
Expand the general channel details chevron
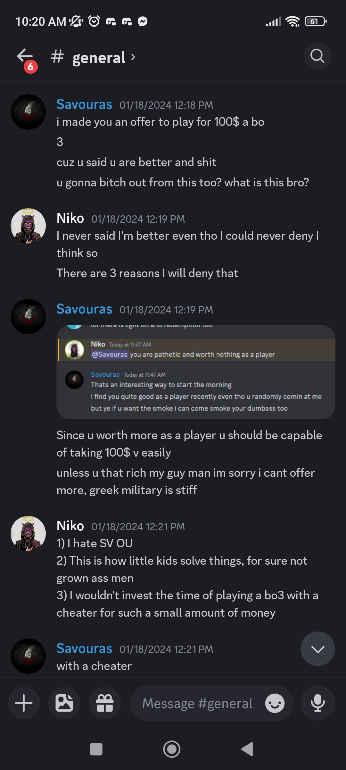click(133, 57)
